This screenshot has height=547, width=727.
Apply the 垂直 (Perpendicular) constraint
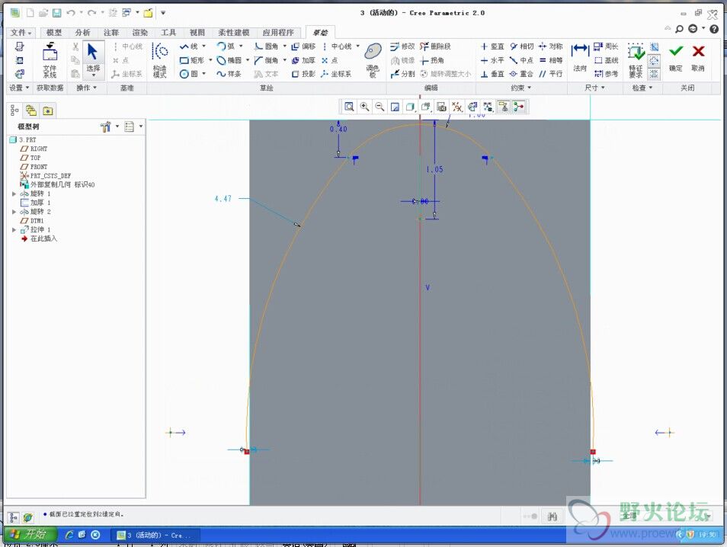click(x=492, y=74)
